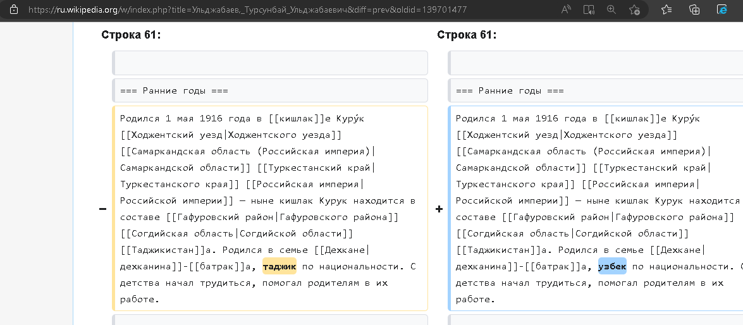Click the right 'Строка 61:' heading
This screenshot has width=743, height=325.
(467, 35)
